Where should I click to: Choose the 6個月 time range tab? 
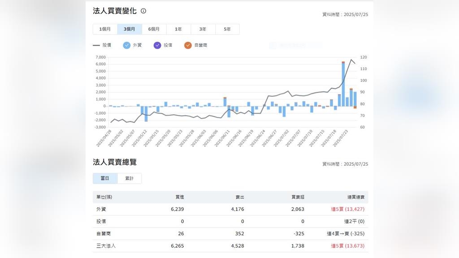[154, 29]
